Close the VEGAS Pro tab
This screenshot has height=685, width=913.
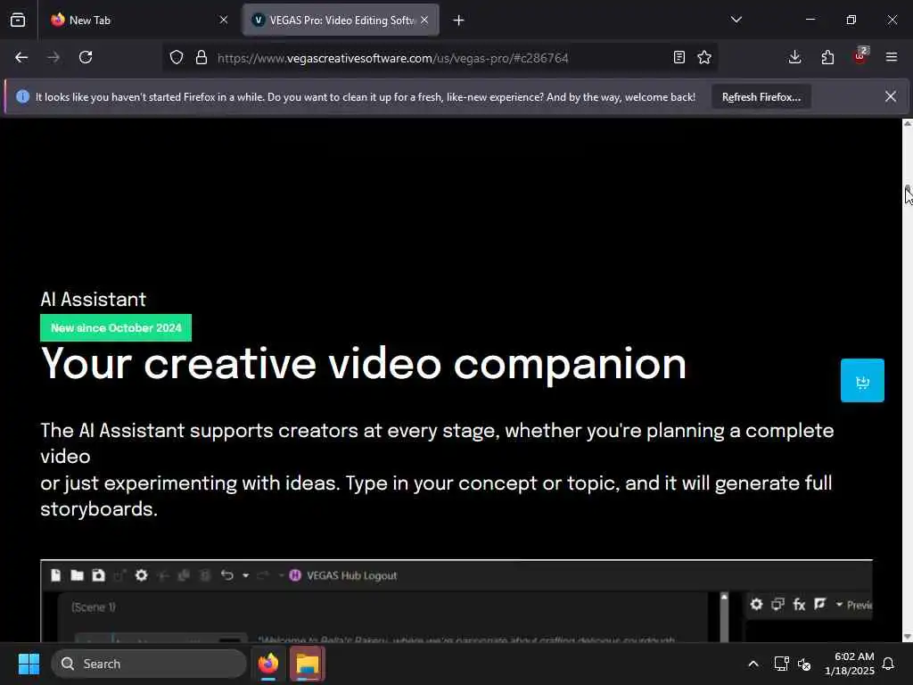424,20
